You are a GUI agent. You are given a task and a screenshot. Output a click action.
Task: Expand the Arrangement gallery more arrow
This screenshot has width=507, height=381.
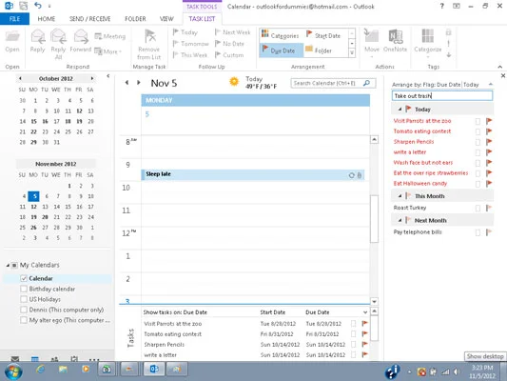pyautogui.click(x=352, y=53)
